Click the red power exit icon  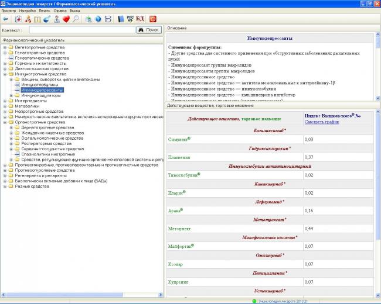coord(153,19)
